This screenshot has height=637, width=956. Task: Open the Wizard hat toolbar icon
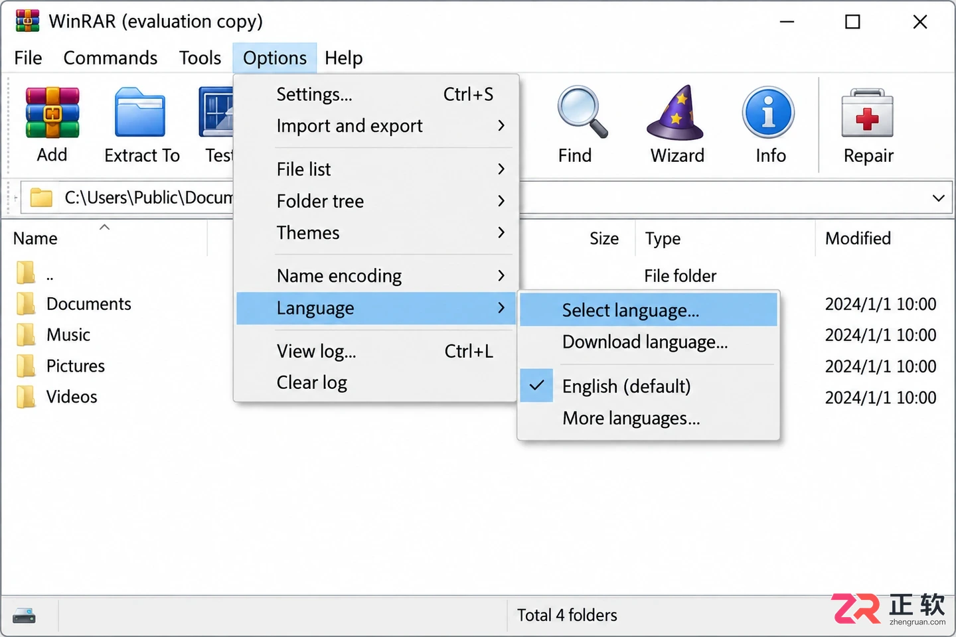(x=676, y=113)
